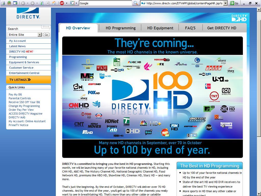This screenshot has height=196, width=261.
Task: Click the SPEED channel logo in banner
Action: point(214,68)
